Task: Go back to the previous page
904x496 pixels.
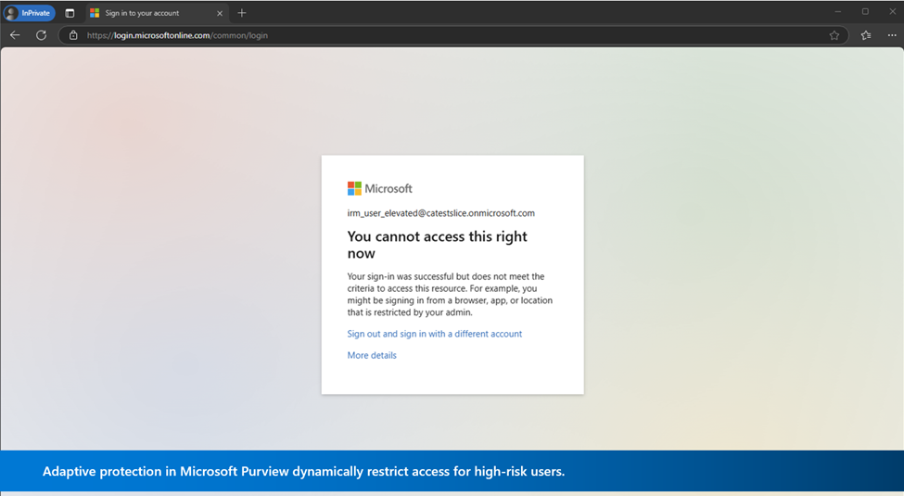Action: pos(15,35)
